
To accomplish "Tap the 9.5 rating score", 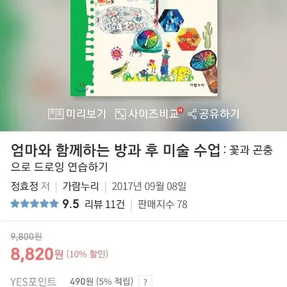I will tap(71, 204).
